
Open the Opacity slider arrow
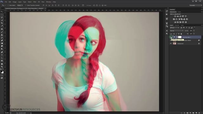[x=194, y=31]
